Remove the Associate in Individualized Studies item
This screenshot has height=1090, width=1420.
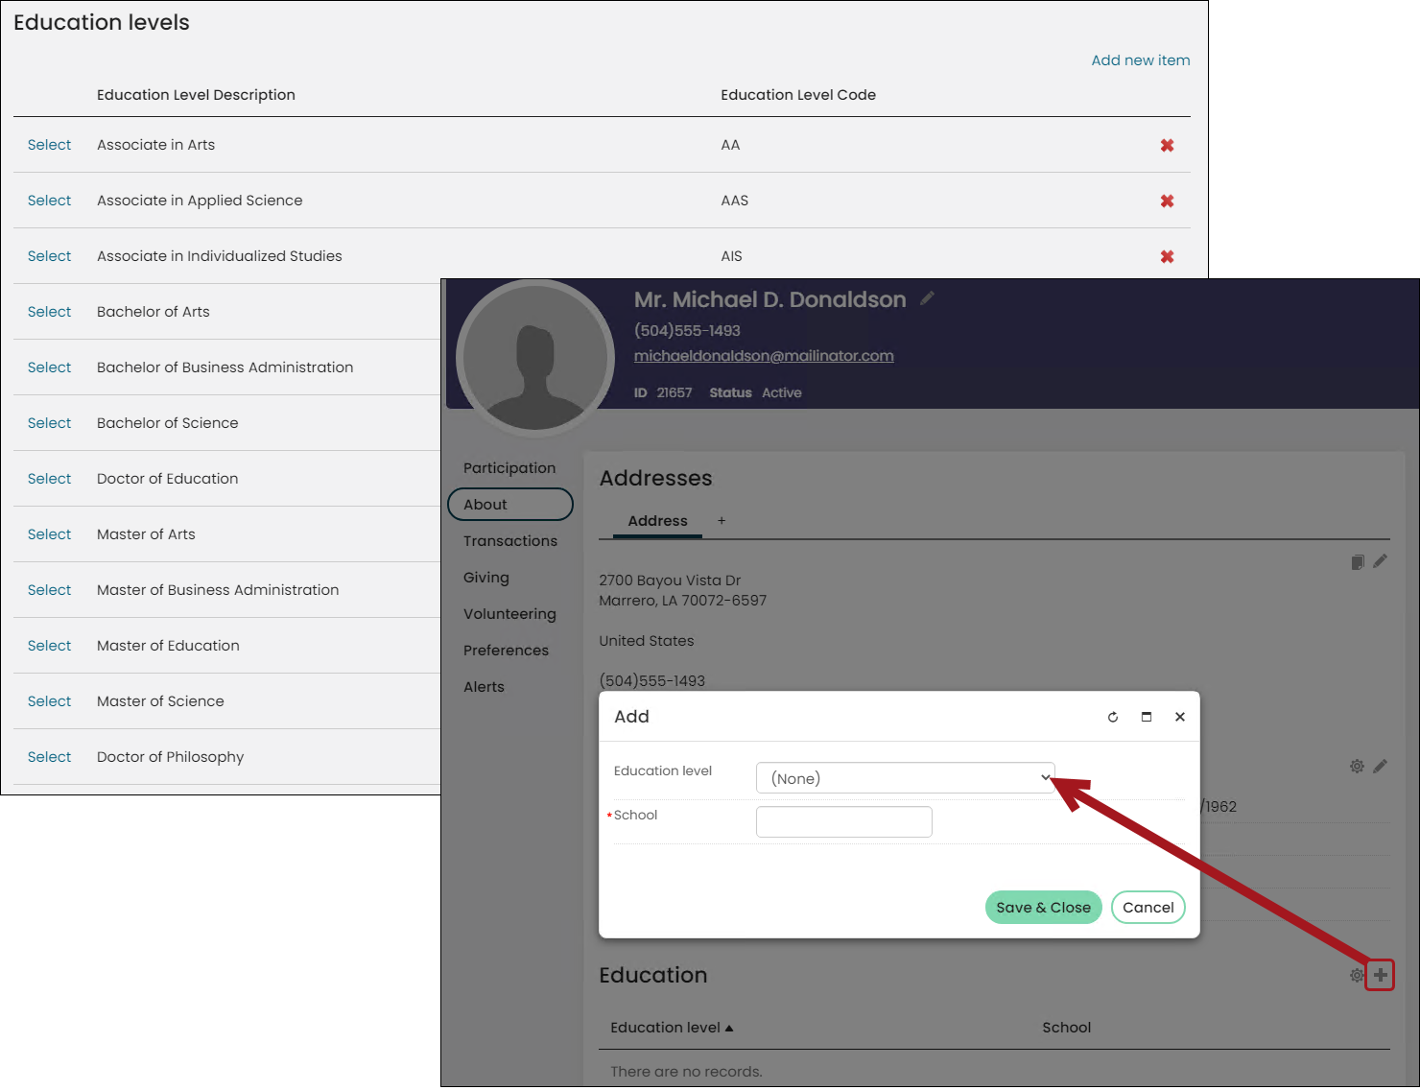click(x=1167, y=256)
